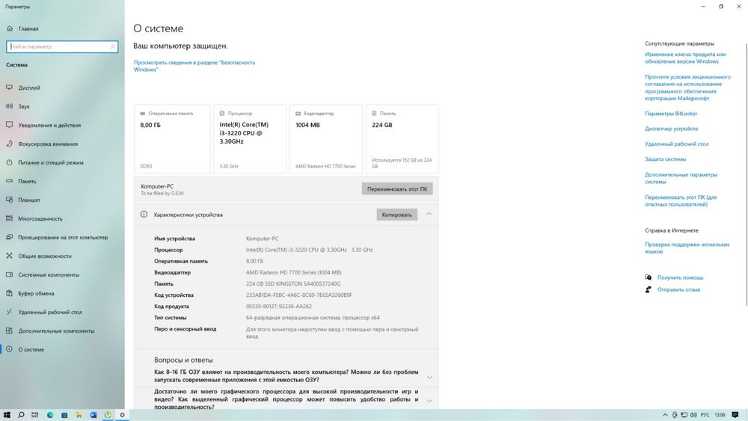Open the notification center icon

point(735,415)
